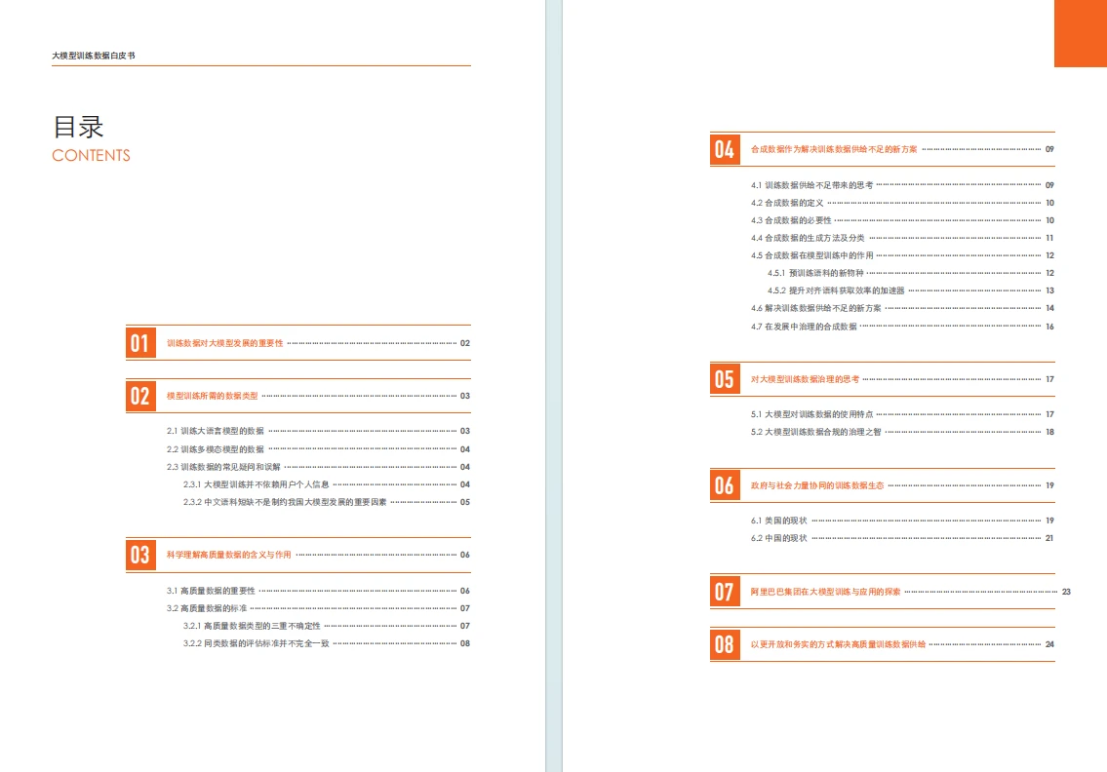
Task: Click page number 08 of entry 3.2.2
Action: tap(464, 643)
